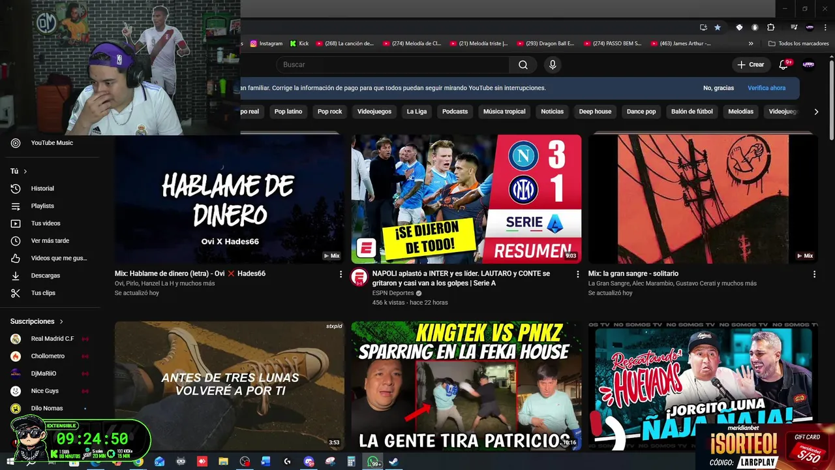Screen dimensions: 835x470
Task: Open options menu for Hablame de dinero mix
Action: pos(341,275)
